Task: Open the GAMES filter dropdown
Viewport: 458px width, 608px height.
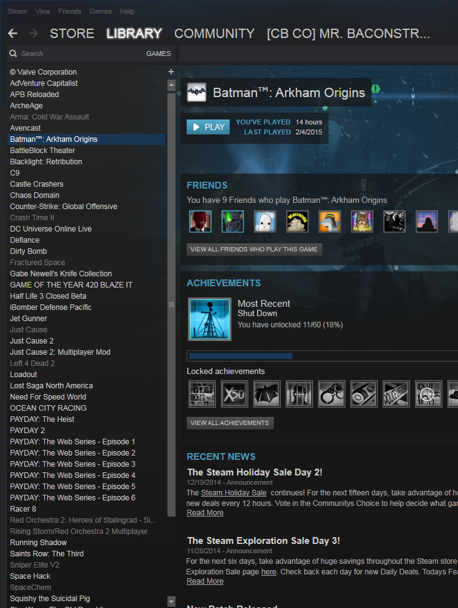Action: (x=158, y=54)
